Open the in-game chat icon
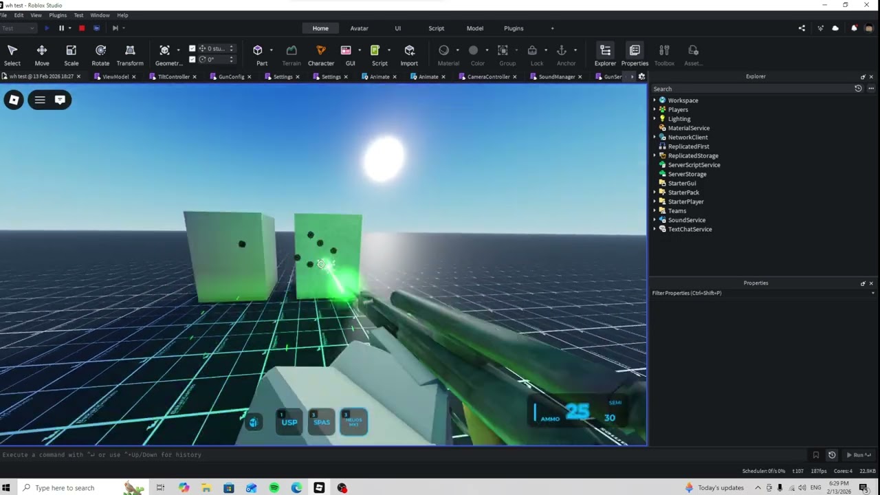This screenshot has height=495, width=880. click(x=60, y=100)
